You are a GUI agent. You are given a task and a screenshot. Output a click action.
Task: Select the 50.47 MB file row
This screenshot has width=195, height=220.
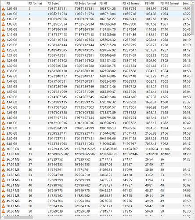pos(96,206)
